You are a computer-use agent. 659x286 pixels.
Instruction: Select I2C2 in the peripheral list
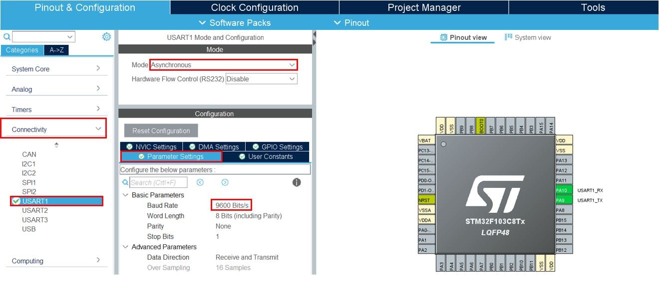(29, 173)
